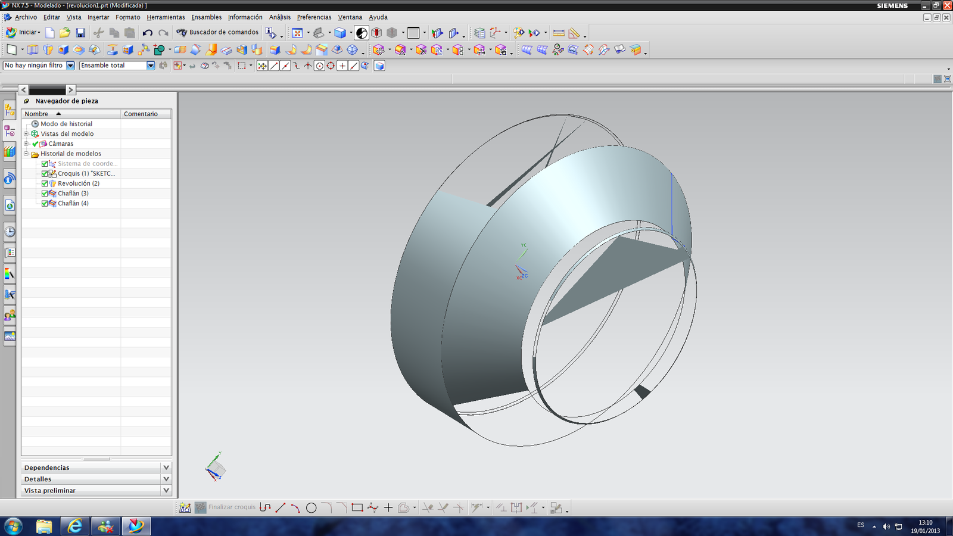Select the Revolve feature icon

click(48, 50)
